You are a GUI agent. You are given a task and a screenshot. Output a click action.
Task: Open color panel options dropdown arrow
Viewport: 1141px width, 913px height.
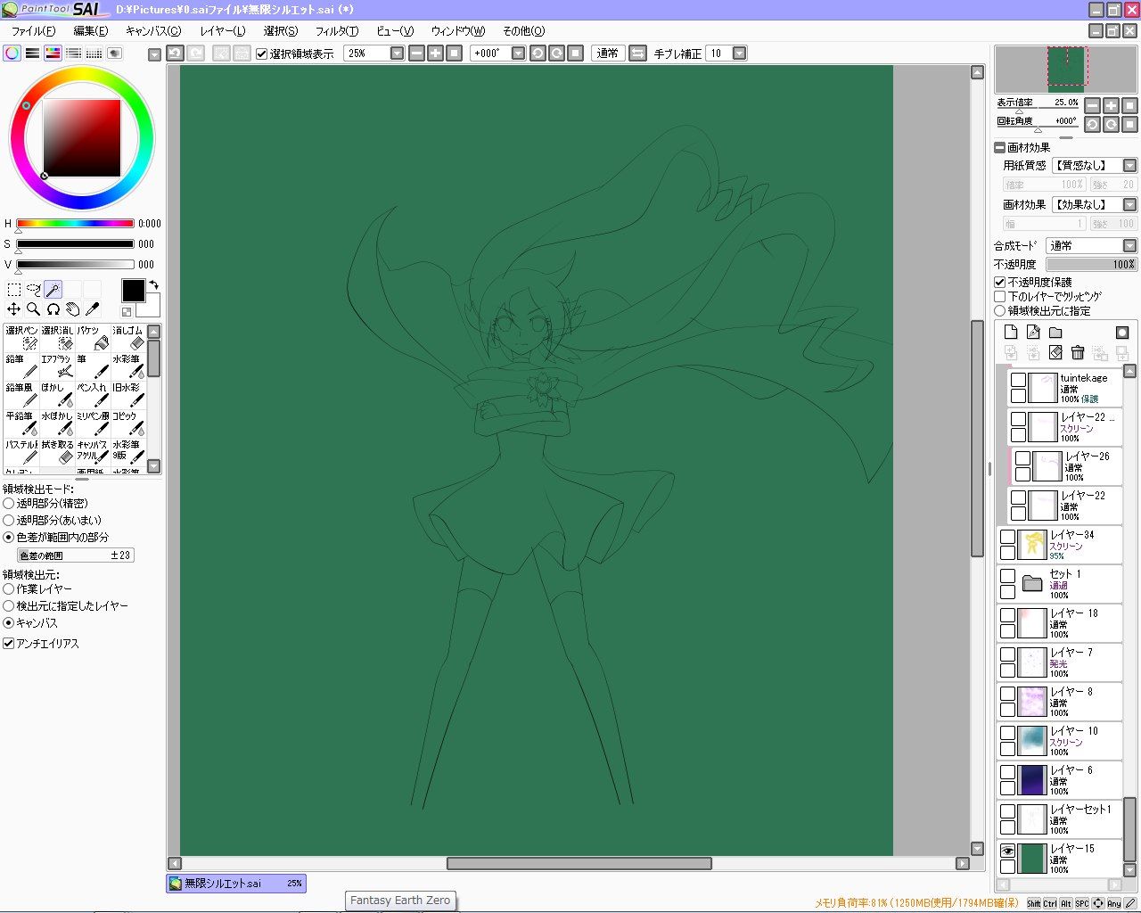click(x=154, y=54)
